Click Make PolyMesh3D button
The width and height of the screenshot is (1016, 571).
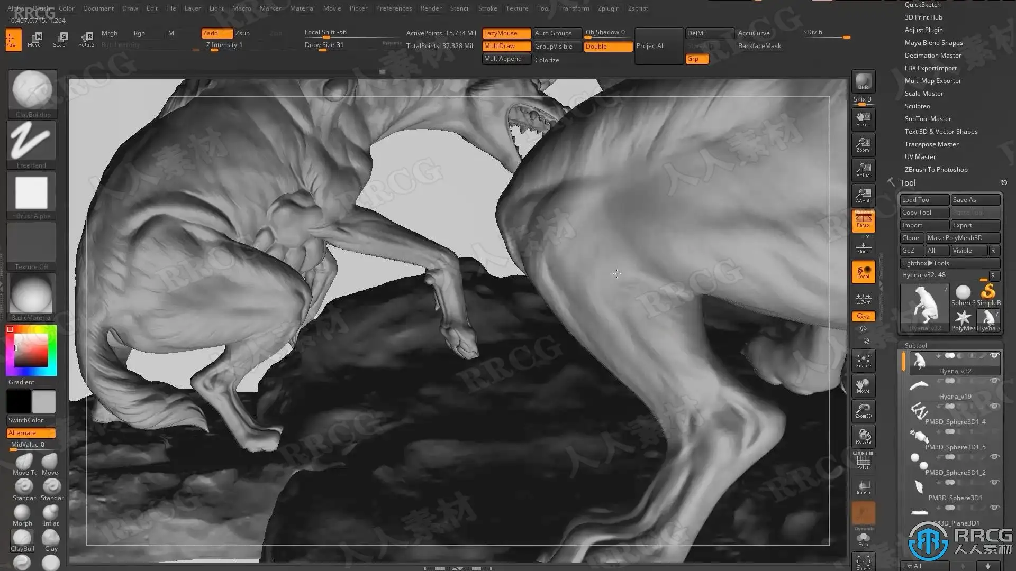(x=961, y=238)
